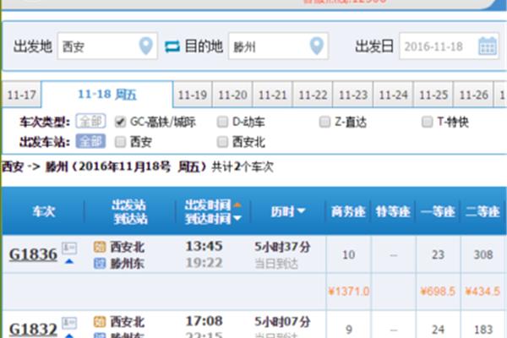Switch to the 11-24 date tab

pos(393,95)
